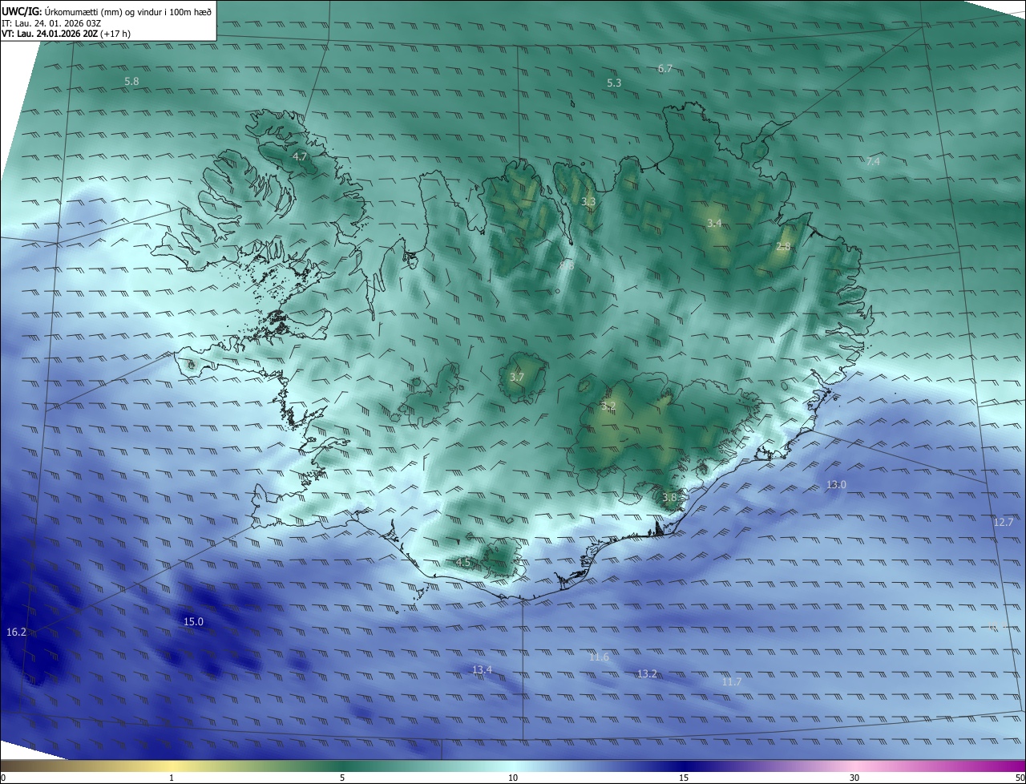Click the 13.4 value on the map
This screenshot has width=1026, height=784.
482,670
